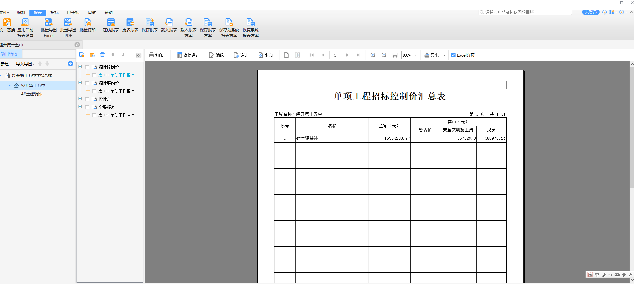Click the 未登录 login button

(x=591, y=12)
